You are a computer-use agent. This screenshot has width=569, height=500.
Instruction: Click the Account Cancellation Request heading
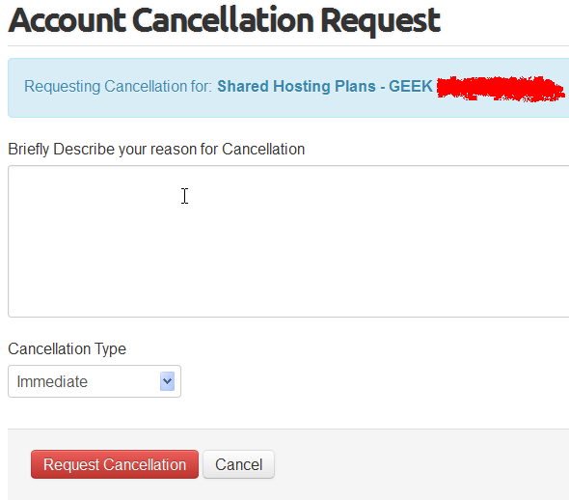point(225,20)
